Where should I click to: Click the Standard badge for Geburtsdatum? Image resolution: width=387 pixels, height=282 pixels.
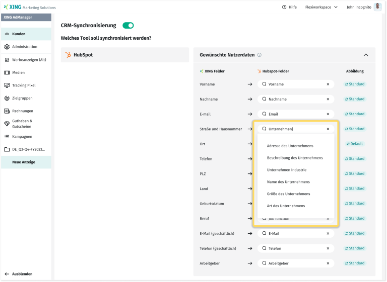point(355,204)
